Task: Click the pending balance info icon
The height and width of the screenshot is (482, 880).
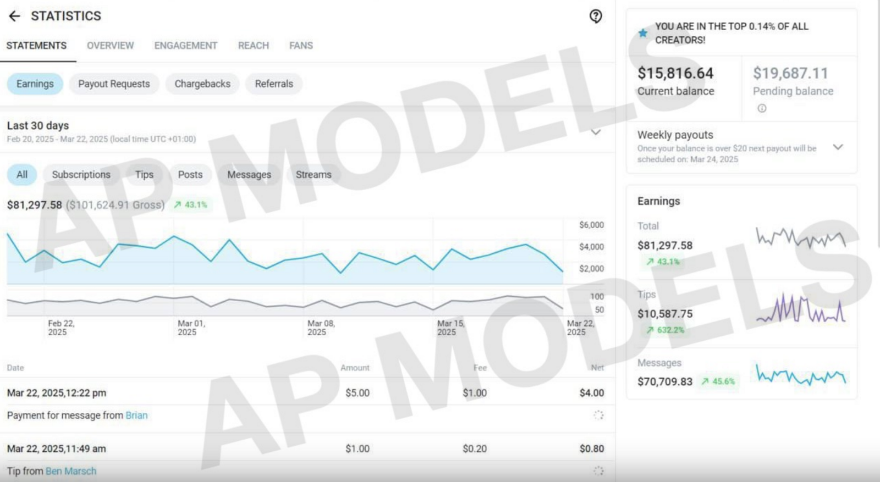Action: coord(762,108)
